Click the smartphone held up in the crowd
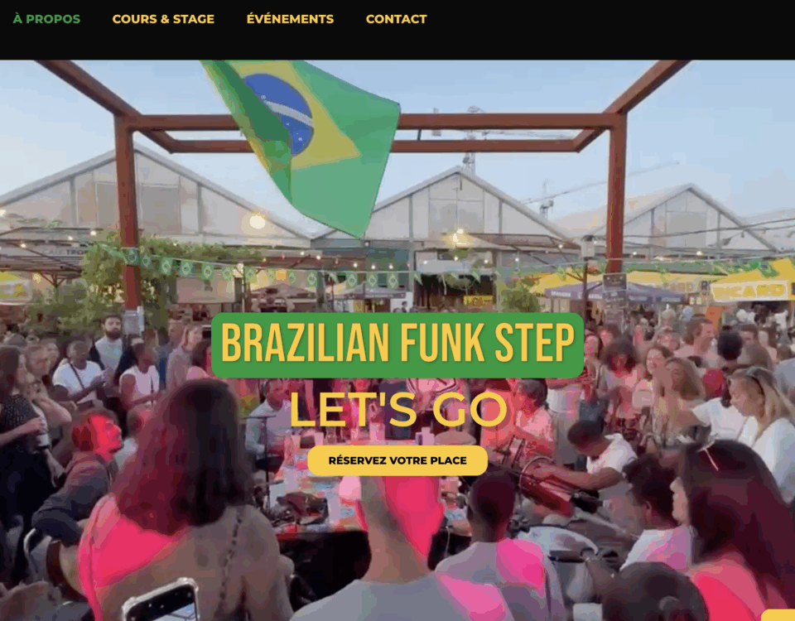The image size is (795, 621). click(x=161, y=601)
